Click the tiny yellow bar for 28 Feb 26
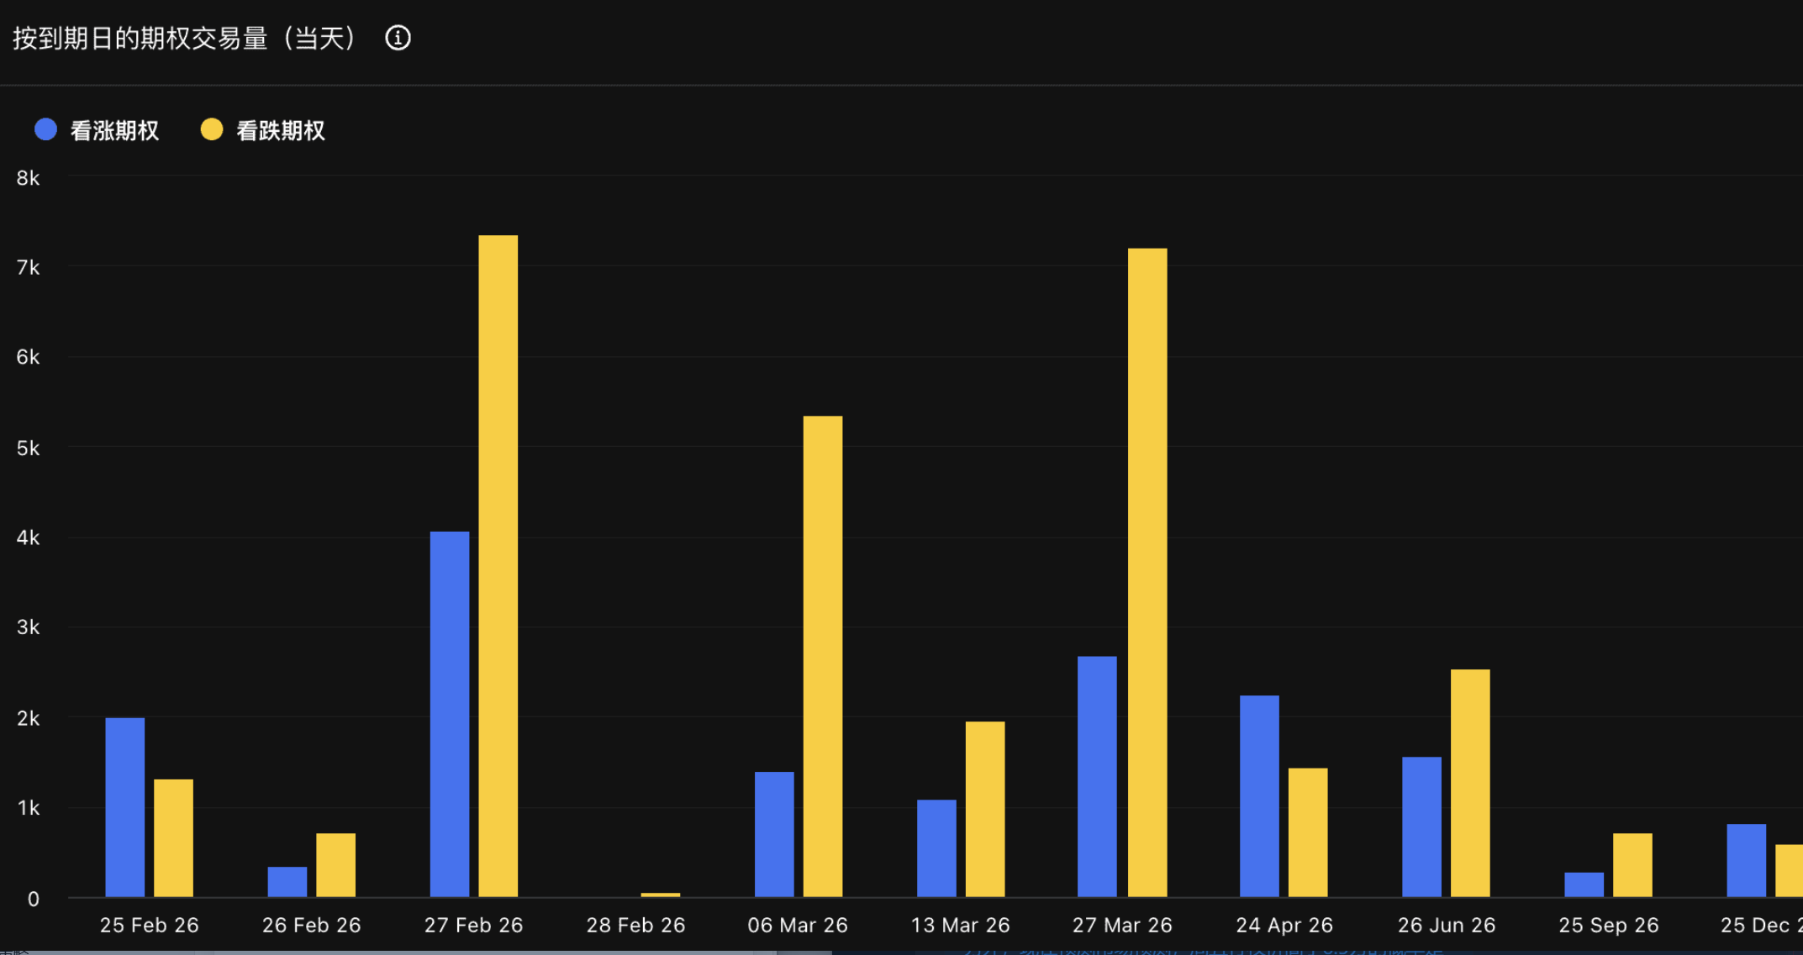 point(660,895)
